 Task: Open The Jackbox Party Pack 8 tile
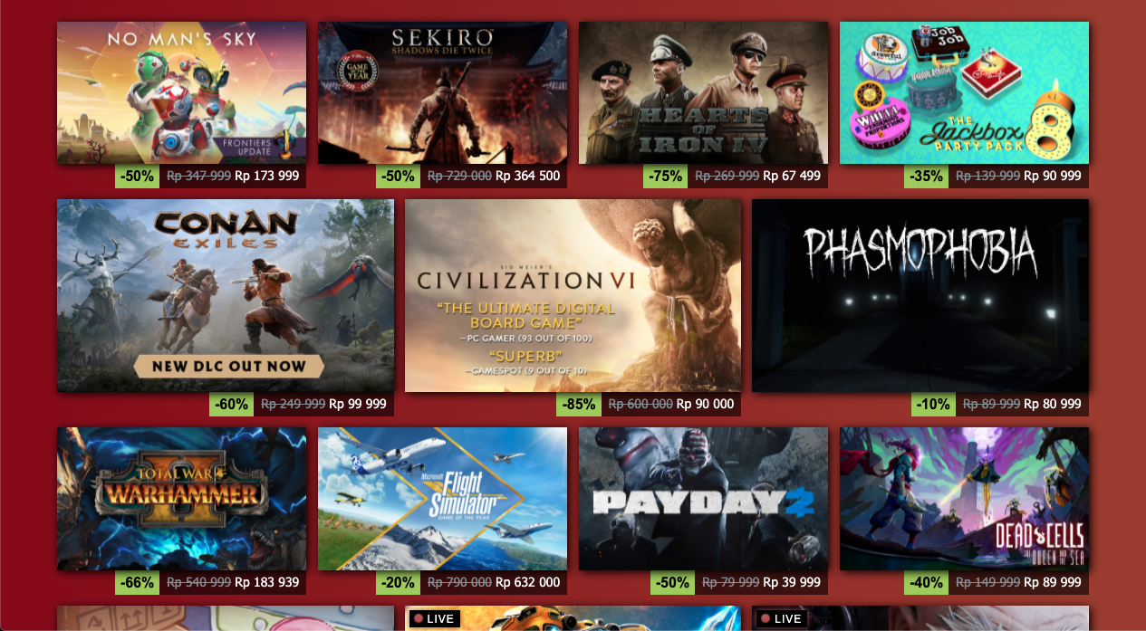(964, 92)
